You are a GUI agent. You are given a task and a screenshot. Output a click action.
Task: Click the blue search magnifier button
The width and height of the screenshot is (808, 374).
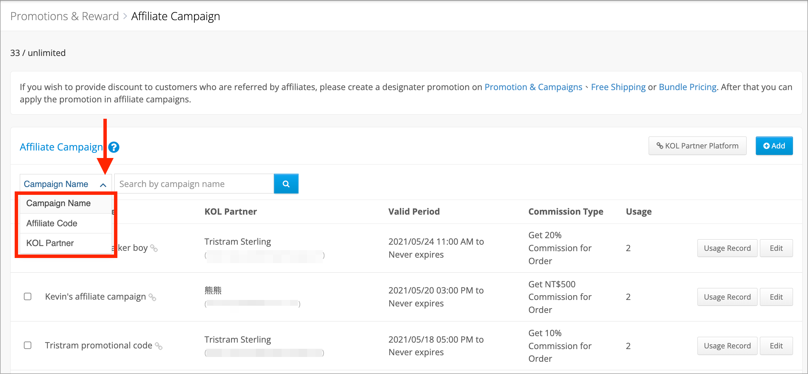286,184
